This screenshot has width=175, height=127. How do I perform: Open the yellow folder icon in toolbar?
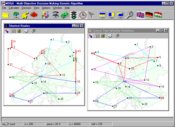tap(6, 15)
